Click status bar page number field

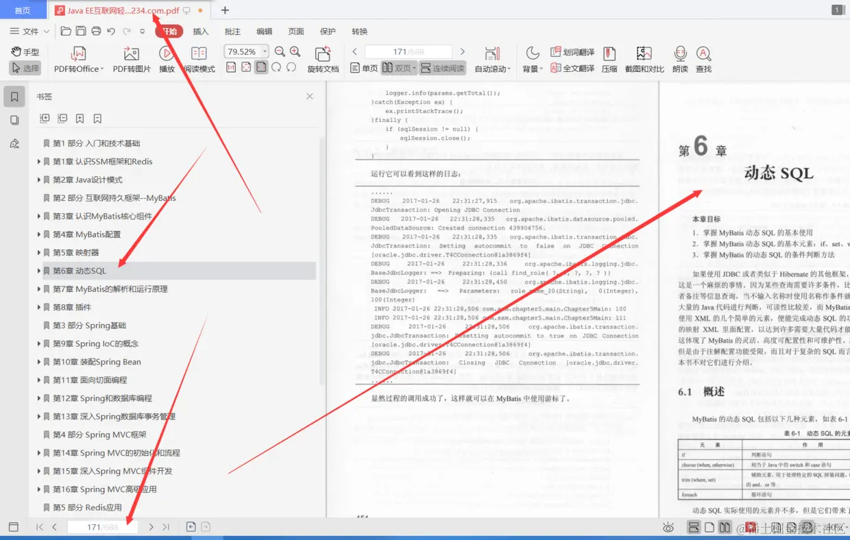click(x=103, y=527)
